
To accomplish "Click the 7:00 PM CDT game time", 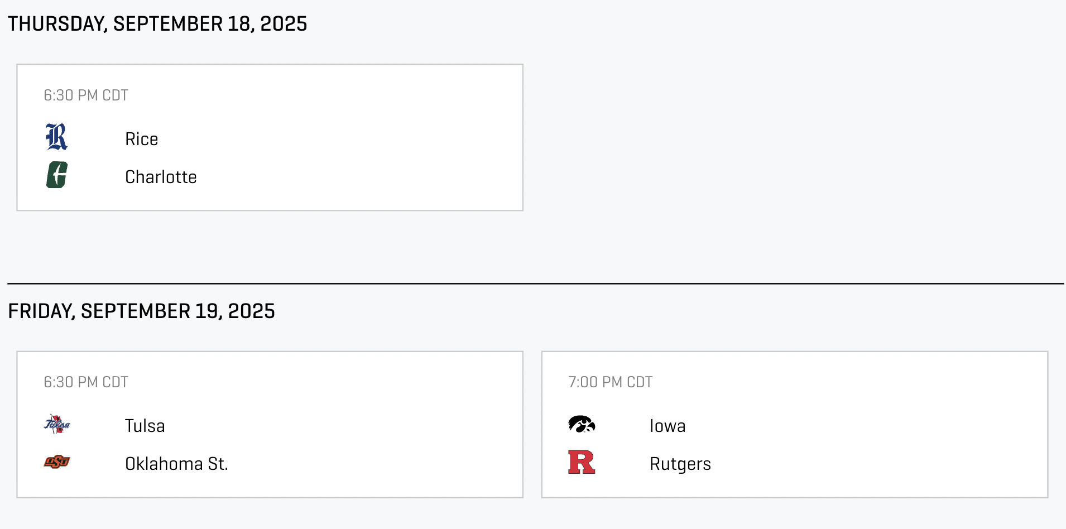I will [x=611, y=382].
